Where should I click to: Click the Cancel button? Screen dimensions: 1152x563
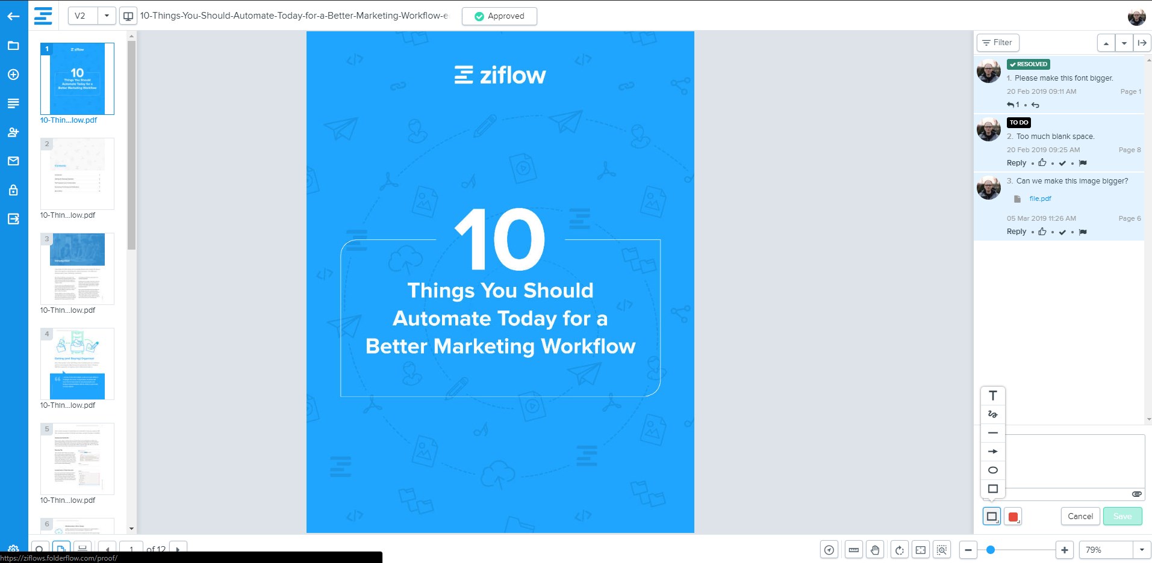click(x=1080, y=516)
